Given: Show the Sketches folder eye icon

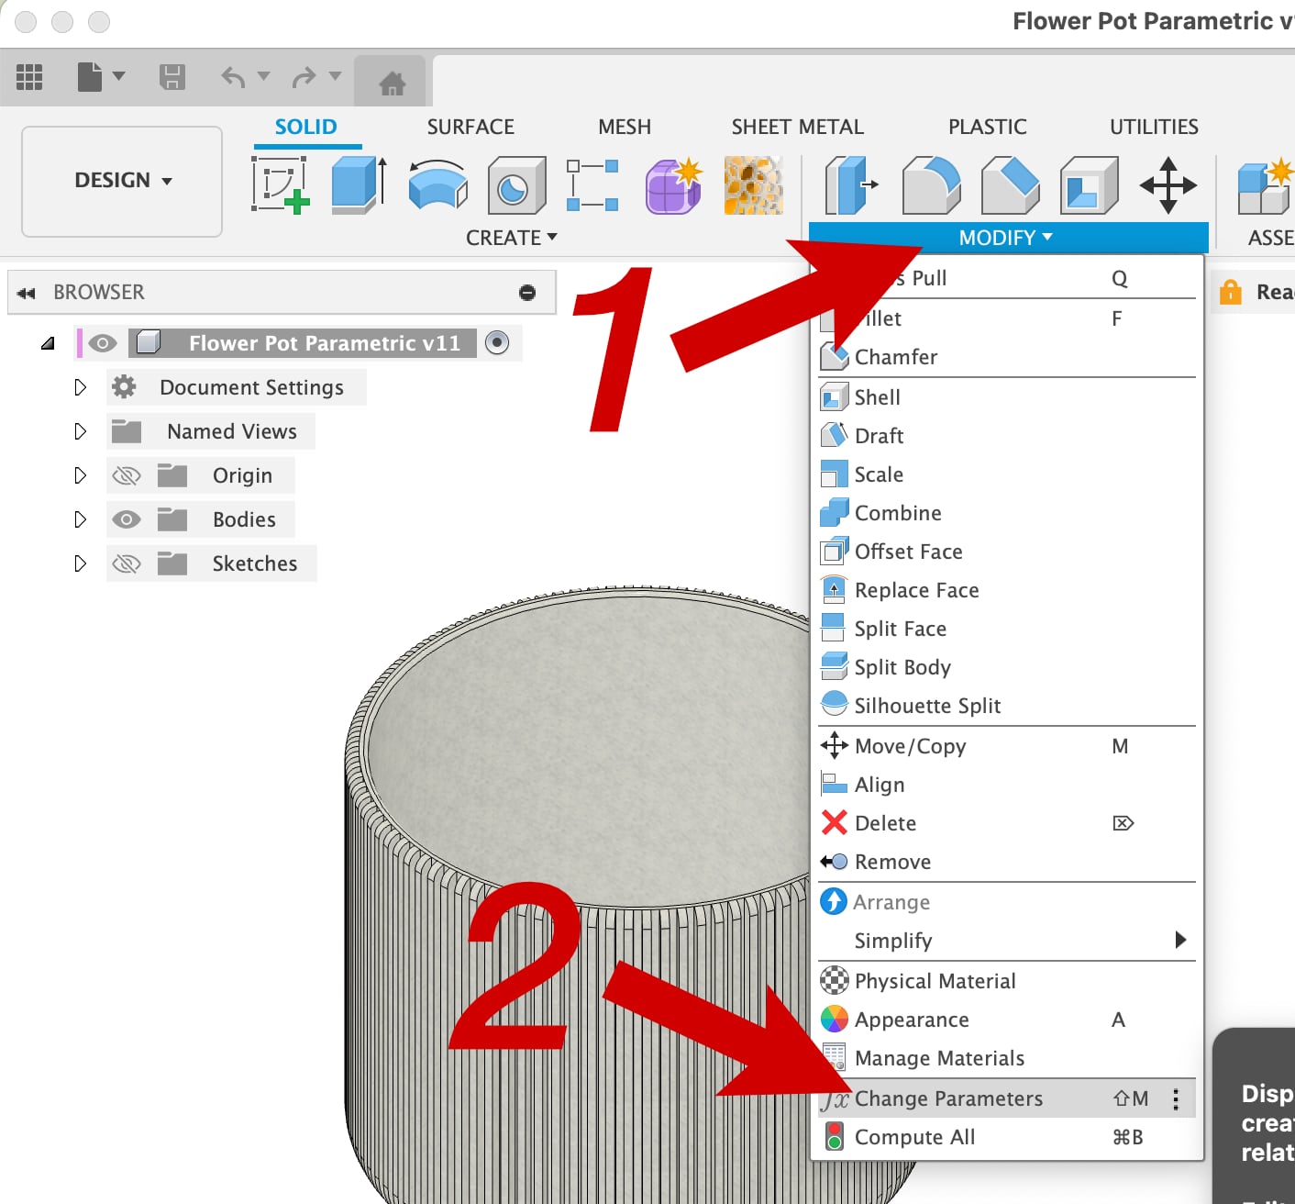Looking at the screenshot, I should [x=127, y=563].
